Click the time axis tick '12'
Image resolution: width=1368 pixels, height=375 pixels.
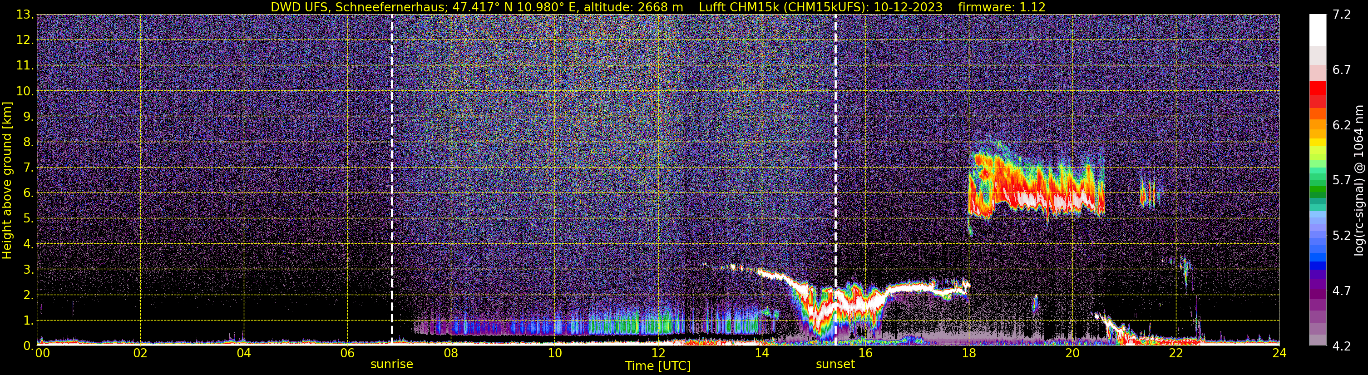[658, 354]
